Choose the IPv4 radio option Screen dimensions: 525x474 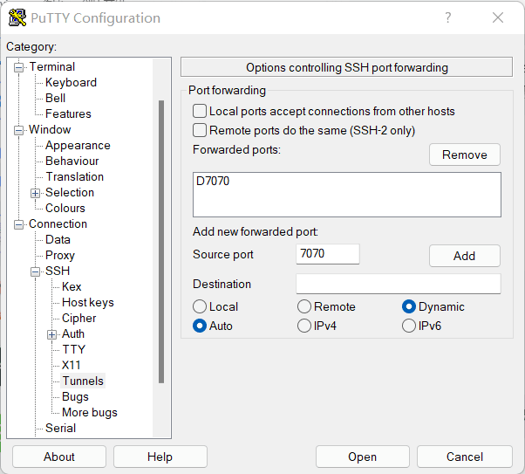pyautogui.click(x=304, y=326)
